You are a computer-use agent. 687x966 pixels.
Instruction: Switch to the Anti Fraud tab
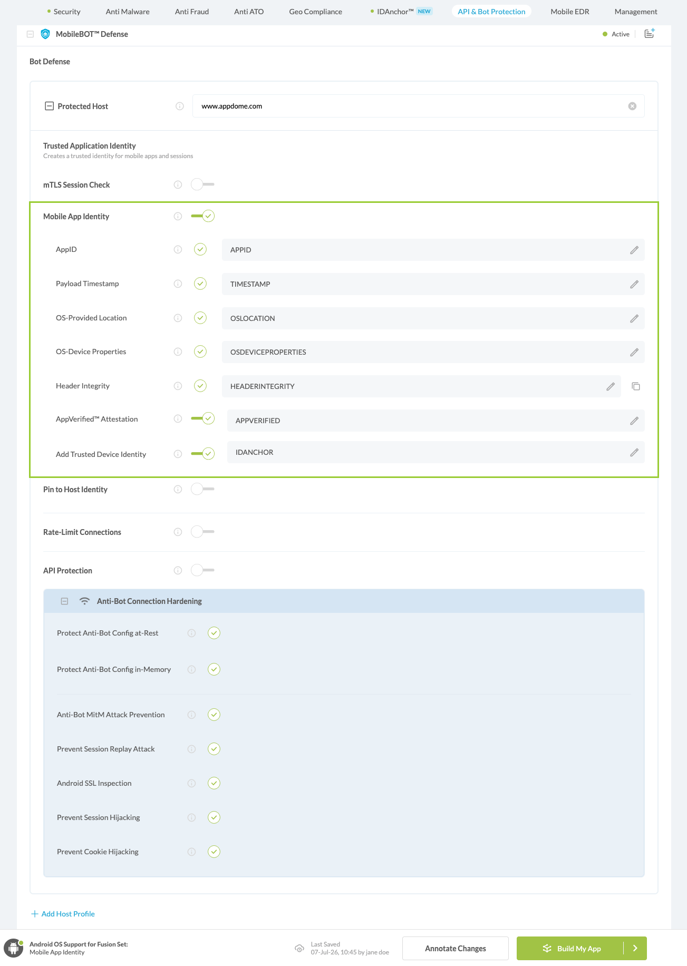pyautogui.click(x=192, y=12)
